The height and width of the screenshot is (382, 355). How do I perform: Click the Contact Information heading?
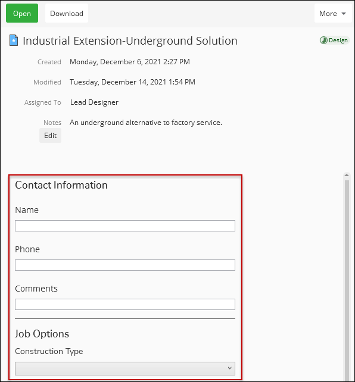pos(61,185)
